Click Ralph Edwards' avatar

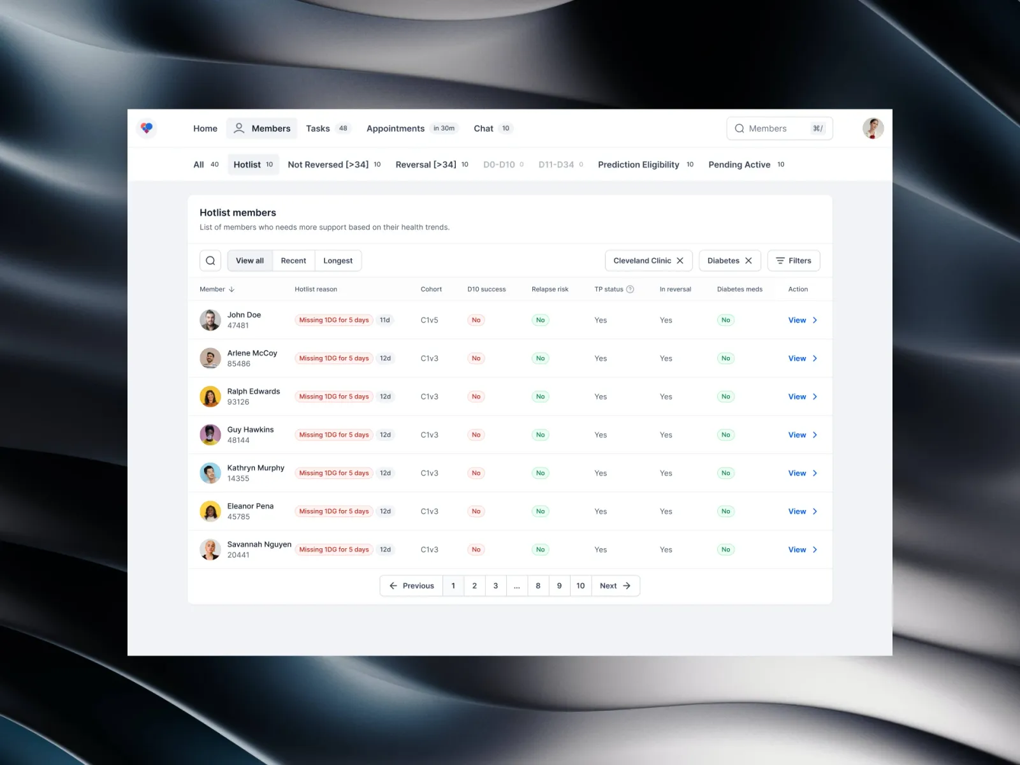pos(210,397)
